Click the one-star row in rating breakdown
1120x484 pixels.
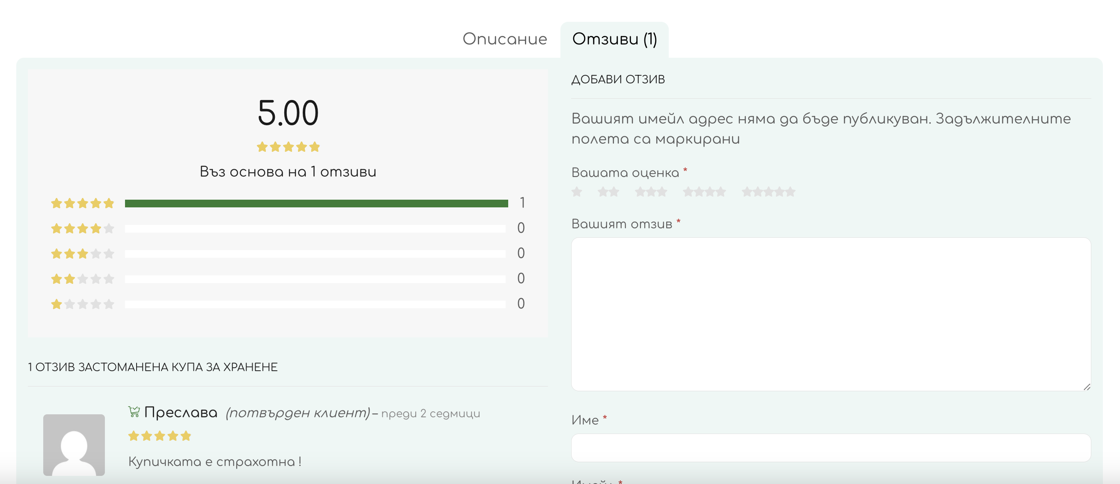[x=288, y=304]
